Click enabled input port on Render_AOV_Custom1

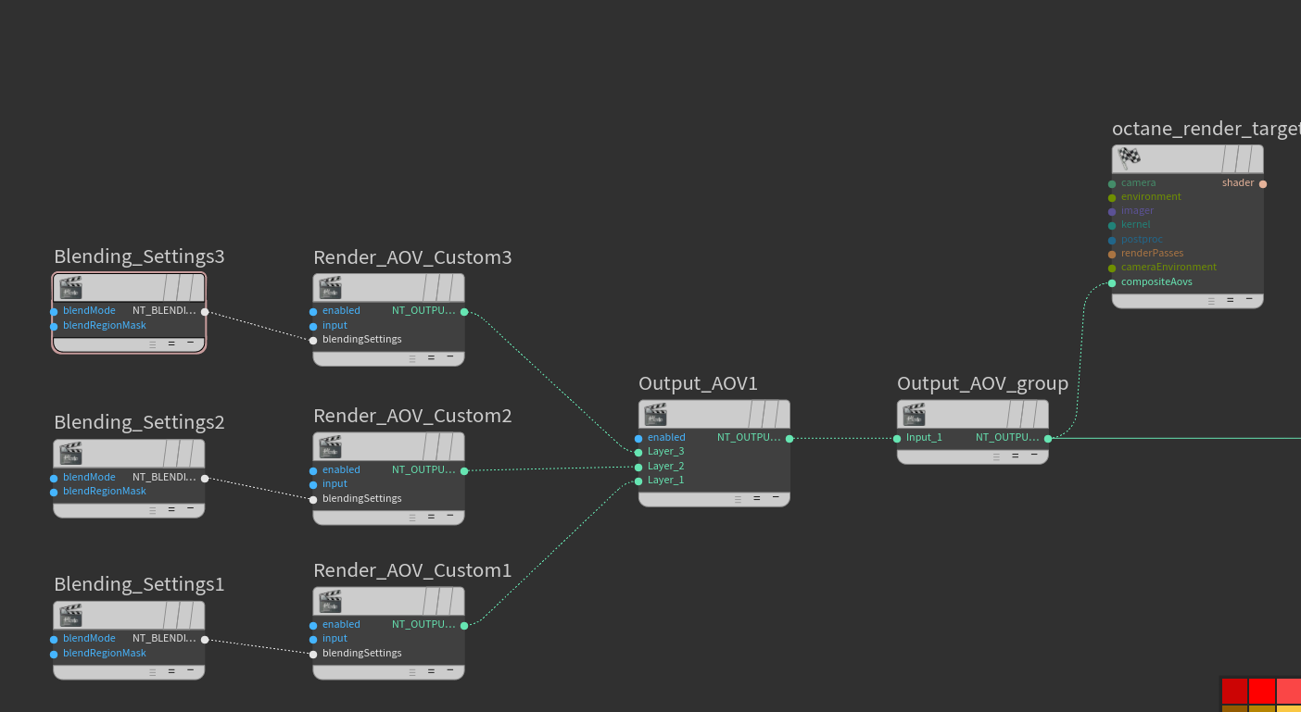point(313,626)
